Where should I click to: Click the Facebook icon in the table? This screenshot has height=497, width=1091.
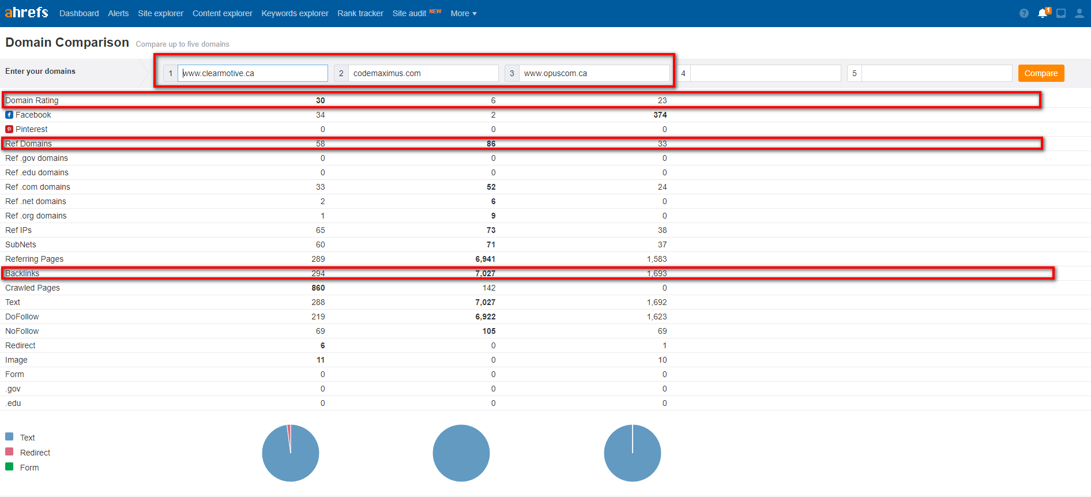(9, 115)
